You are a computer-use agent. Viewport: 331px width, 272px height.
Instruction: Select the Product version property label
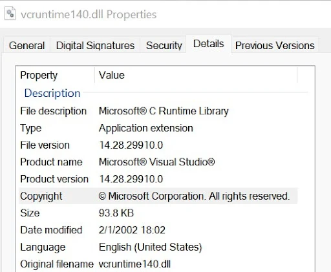[x=54, y=179]
